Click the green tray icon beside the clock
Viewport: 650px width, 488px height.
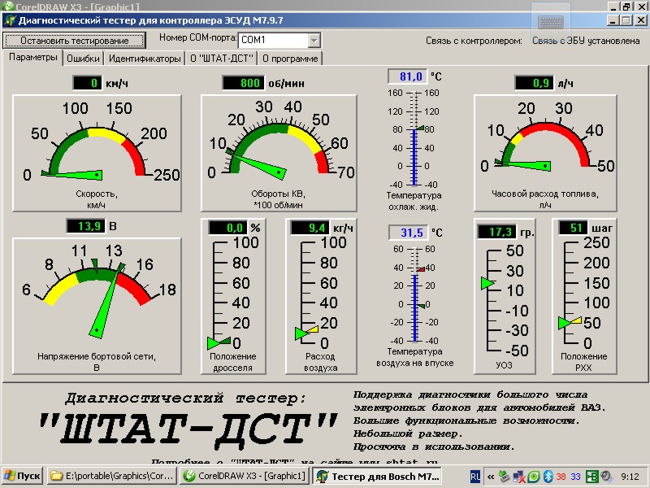(x=592, y=476)
